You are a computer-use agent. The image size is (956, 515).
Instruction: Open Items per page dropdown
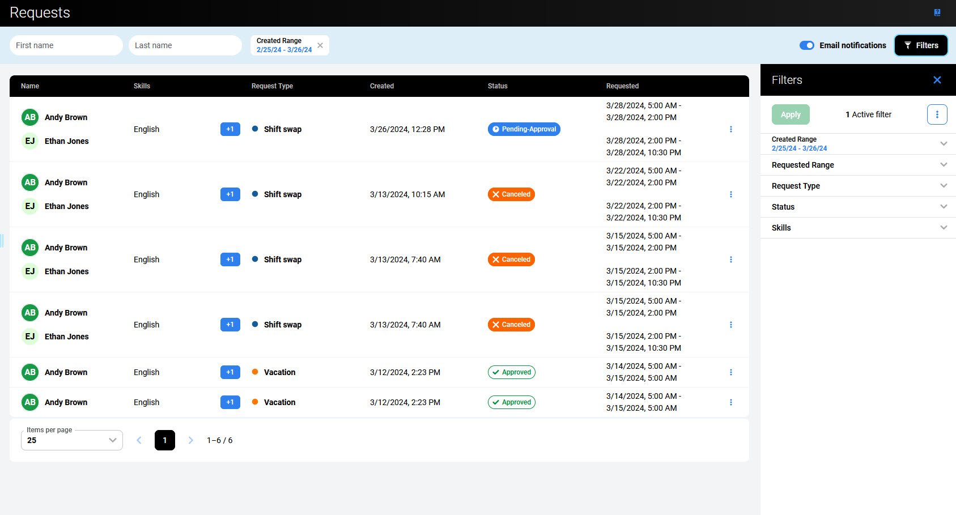tap(72, 440)
